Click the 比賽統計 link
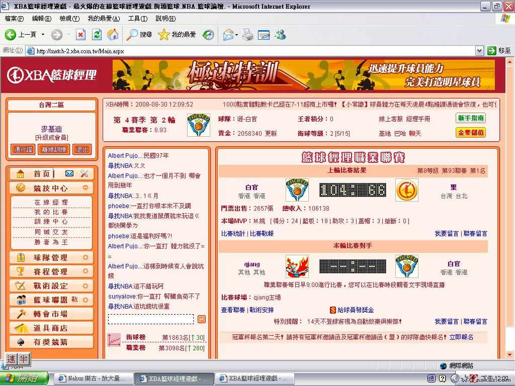Image resolution: width=515 pixels, height=386 pixels. [233, 234]
